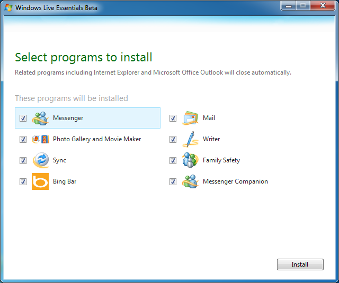Disable the Messenger Companion checkbox
339x283 pixels.
(173, 181)
